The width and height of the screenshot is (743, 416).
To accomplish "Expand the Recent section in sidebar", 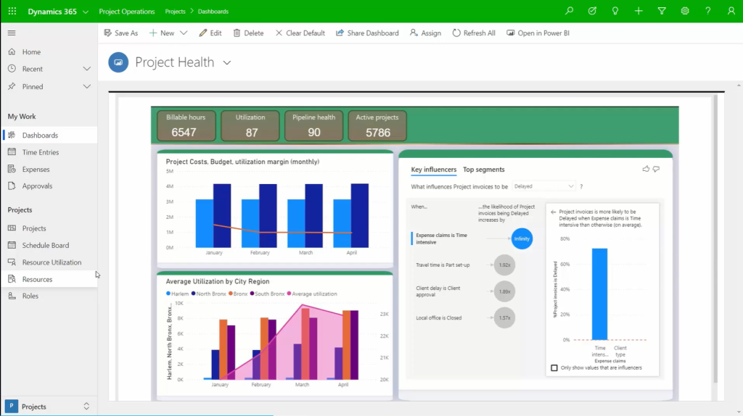I will 86,69.
